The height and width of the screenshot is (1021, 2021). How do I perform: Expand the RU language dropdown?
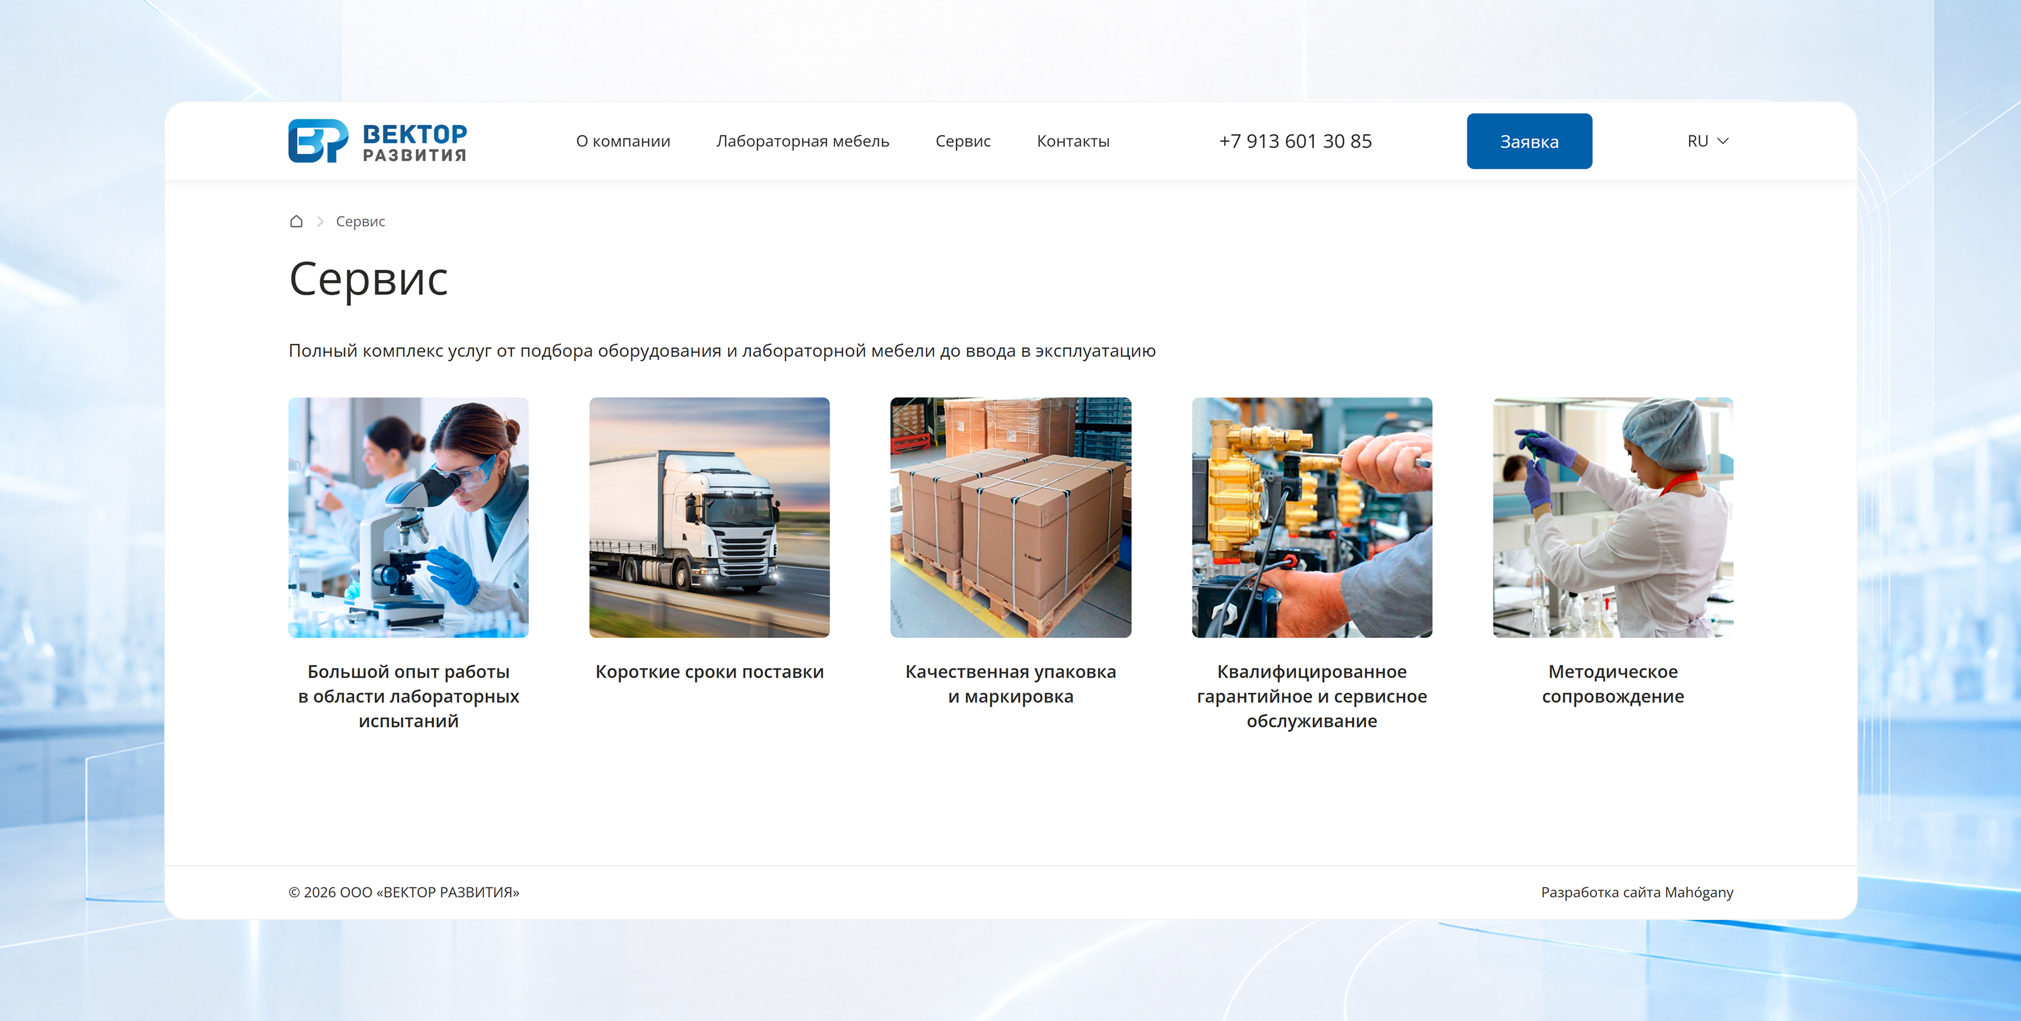coord(1708,141)
